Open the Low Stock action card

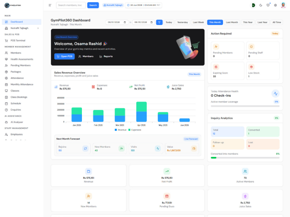(263, 71)
